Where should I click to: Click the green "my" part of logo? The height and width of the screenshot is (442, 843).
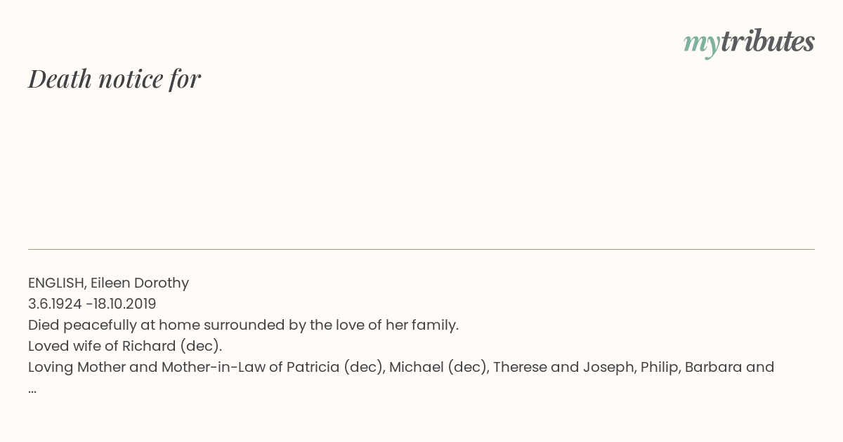(x=701, y=46)
